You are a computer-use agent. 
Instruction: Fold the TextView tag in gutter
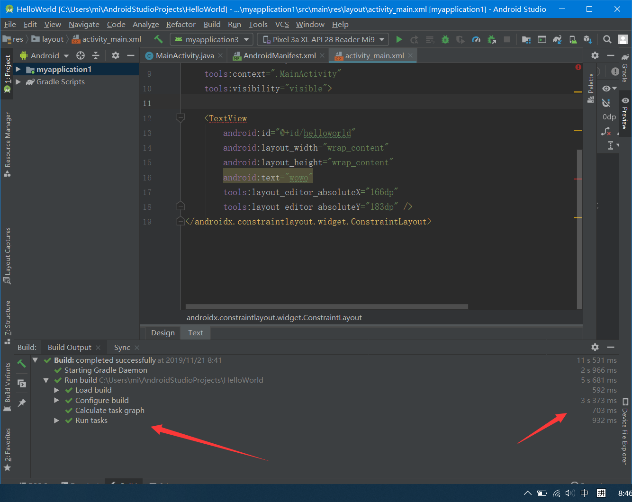tap(181, 117)
